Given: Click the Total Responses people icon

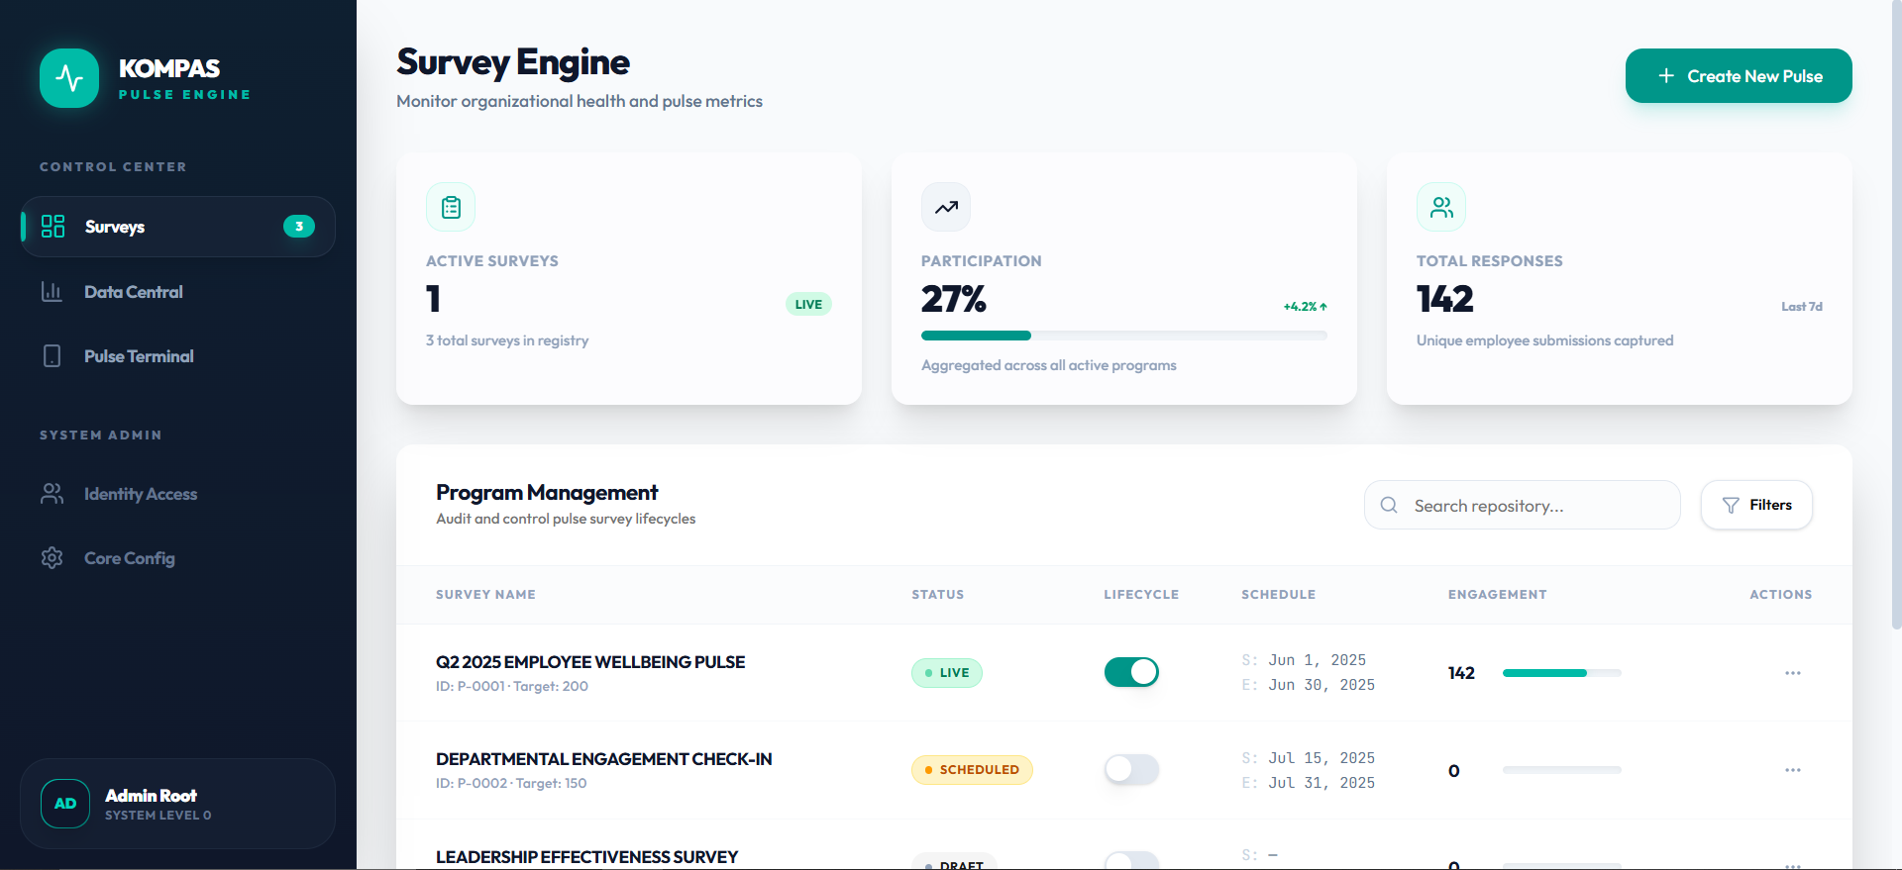Looking at the screenshot, I should pos(1441,207).
